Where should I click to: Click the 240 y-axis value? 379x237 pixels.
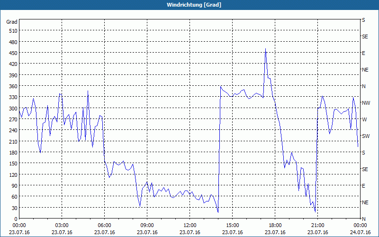click(14, 131)
